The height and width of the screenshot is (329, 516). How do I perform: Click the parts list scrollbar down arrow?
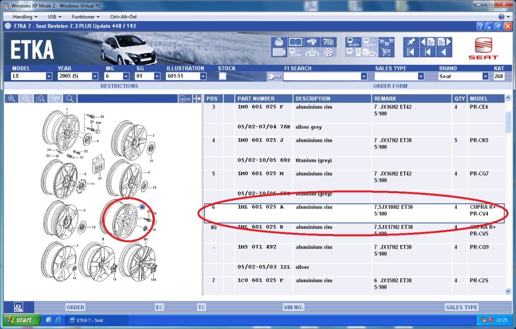point(508,291)
